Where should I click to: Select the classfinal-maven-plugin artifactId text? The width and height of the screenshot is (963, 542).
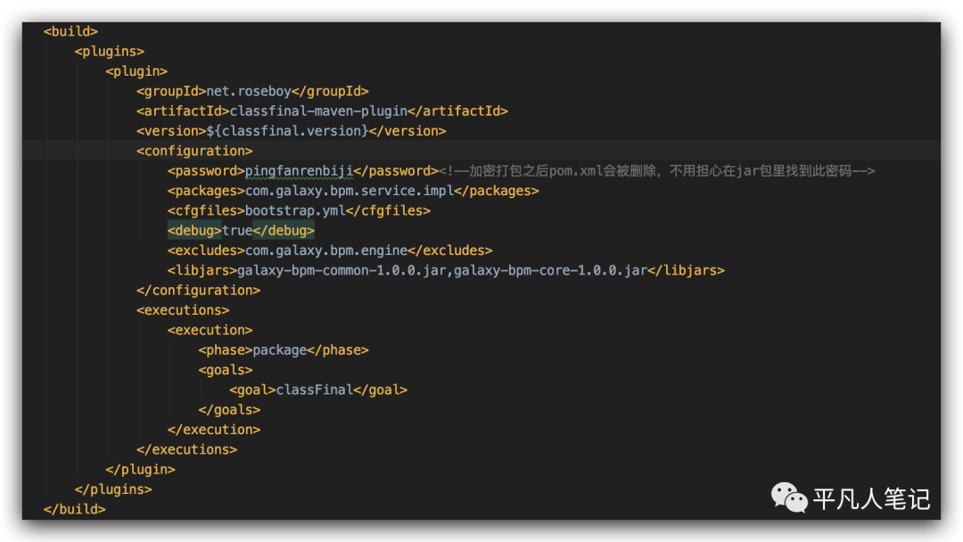coord(318,111)
